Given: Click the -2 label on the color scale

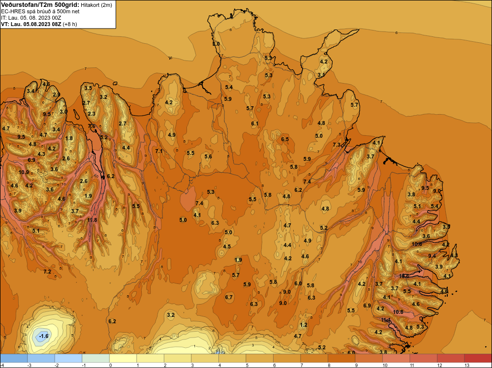Looking at the screenshot, I should (57, 365).
